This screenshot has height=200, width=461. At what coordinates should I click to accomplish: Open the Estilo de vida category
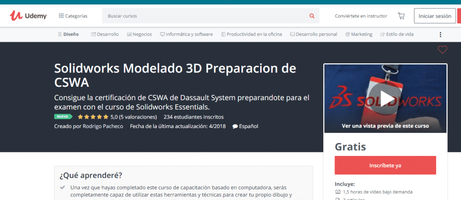pos(397,34)
